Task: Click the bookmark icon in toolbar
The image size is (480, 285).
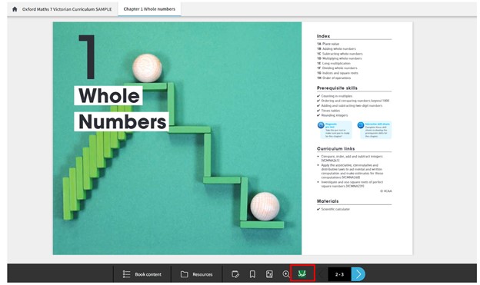Action: pyautogui.click(x=252, y=274)
